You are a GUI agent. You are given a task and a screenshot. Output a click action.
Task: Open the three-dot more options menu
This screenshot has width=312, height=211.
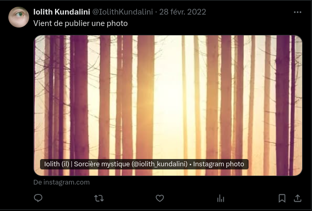click(297, 12)
